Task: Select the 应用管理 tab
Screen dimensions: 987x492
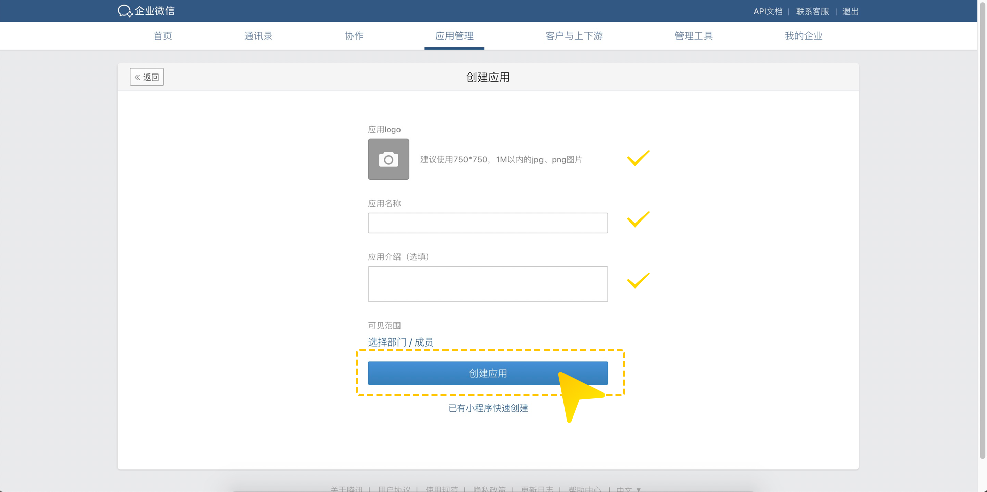Action: click(x=454, y=36)
